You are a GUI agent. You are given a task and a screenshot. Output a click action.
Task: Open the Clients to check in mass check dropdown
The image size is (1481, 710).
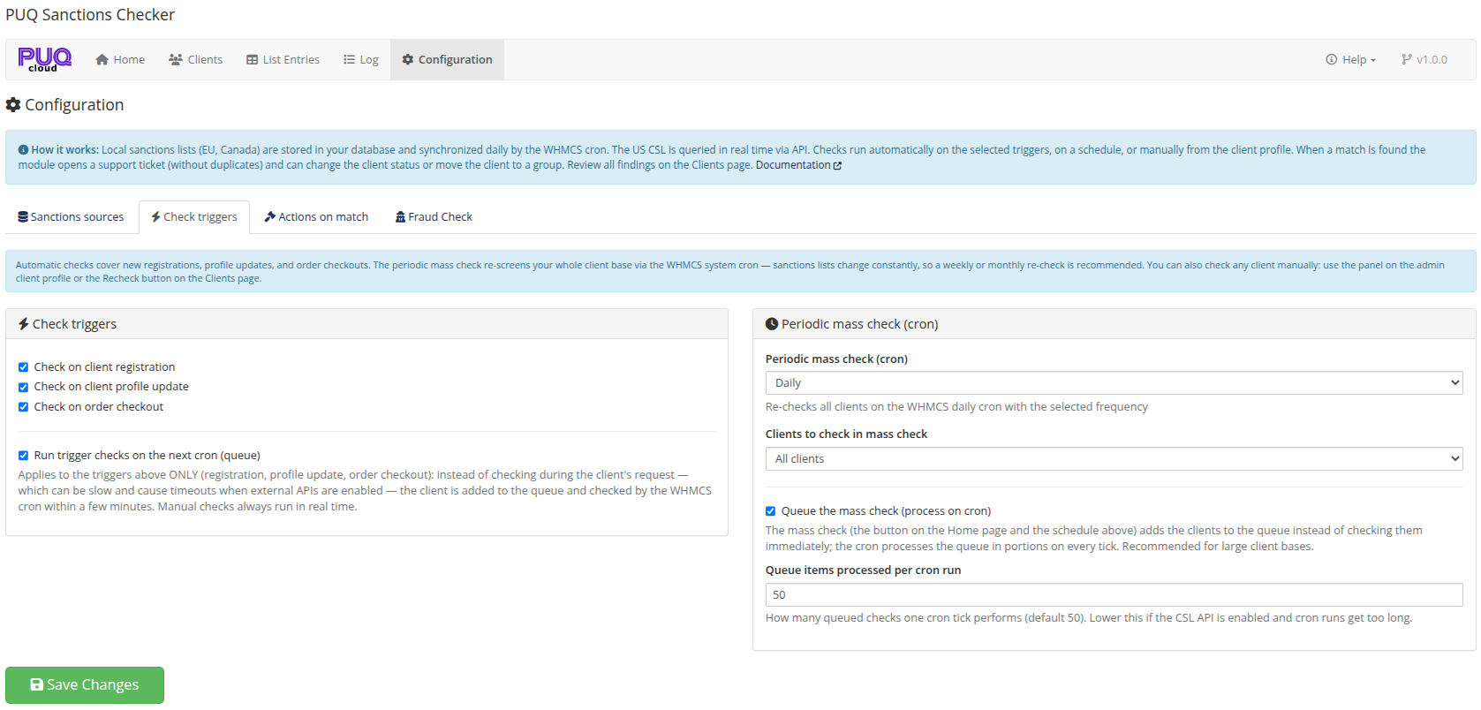[x=1114, y=458]
